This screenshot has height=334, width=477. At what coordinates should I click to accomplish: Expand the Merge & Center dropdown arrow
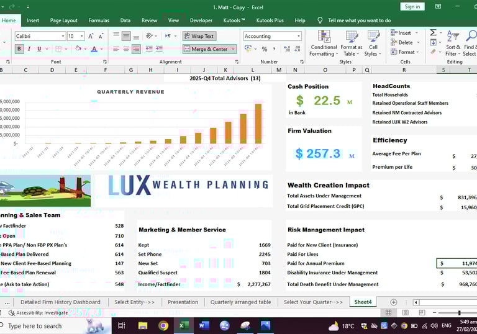(x=233, y=49)
